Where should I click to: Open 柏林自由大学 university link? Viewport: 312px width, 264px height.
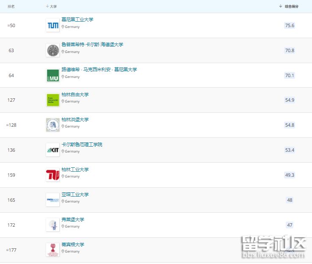(75, 94)
